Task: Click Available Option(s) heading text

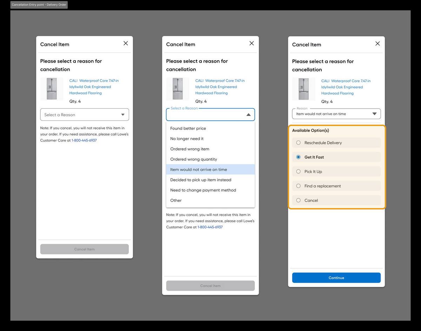Action: coord(310,130)
